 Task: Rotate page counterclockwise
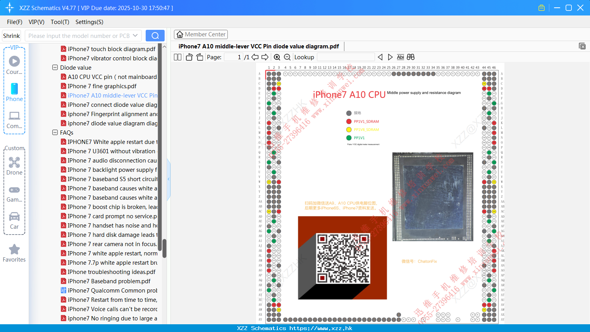pyautogui.click(x=189, y=57)
